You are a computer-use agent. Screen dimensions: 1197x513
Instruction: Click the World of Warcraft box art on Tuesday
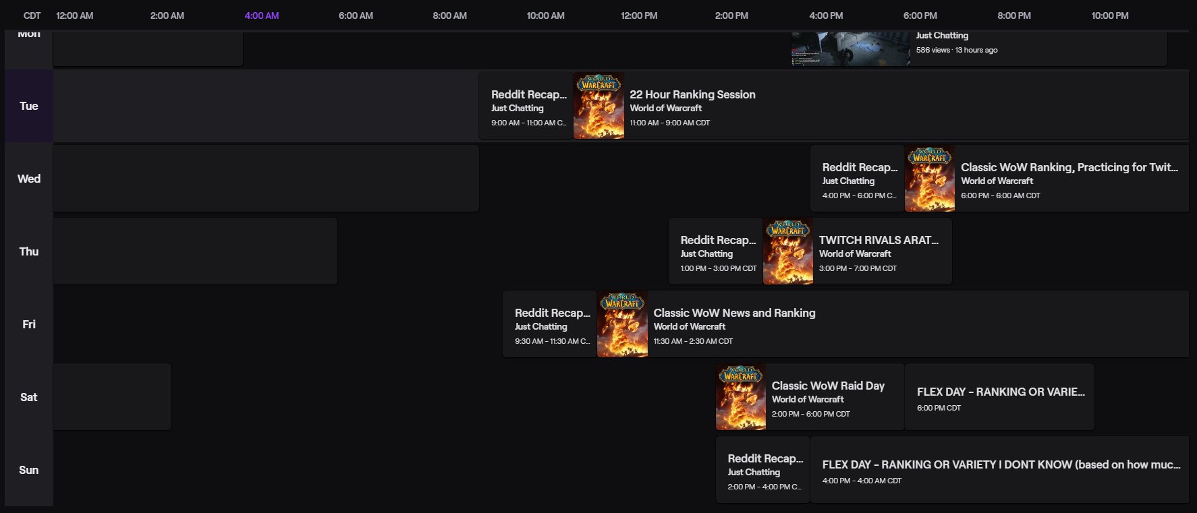coord(598,106)
